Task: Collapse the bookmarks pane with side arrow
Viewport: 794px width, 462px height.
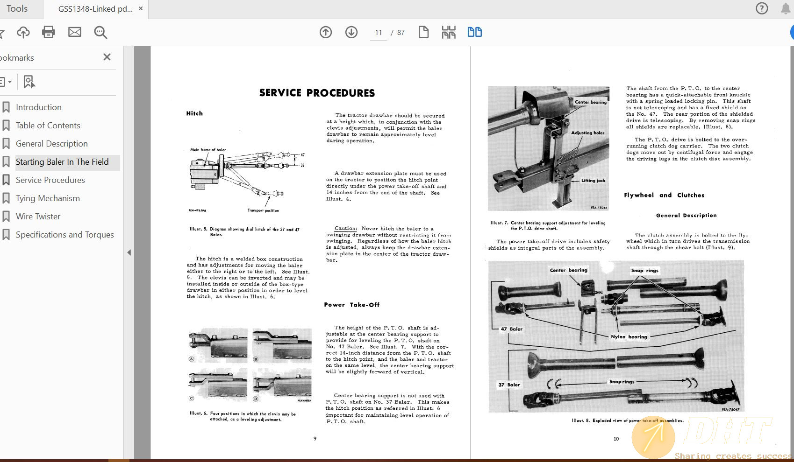Action: pos(129,252)
